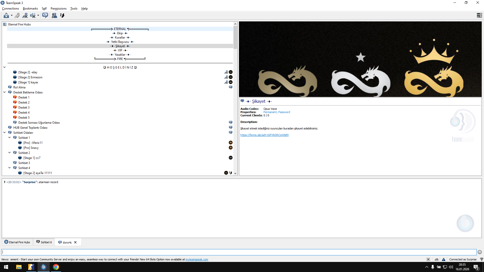Open the Self menu
Image resolution: width=484 pixels, height=272 pixels.
pyautogui.click(x=44, y=9)
